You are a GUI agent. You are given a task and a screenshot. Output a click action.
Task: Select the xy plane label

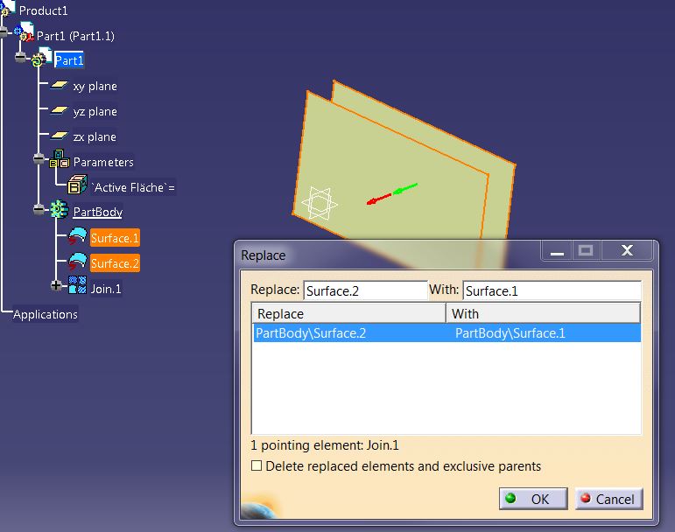[x=95, y=87]
